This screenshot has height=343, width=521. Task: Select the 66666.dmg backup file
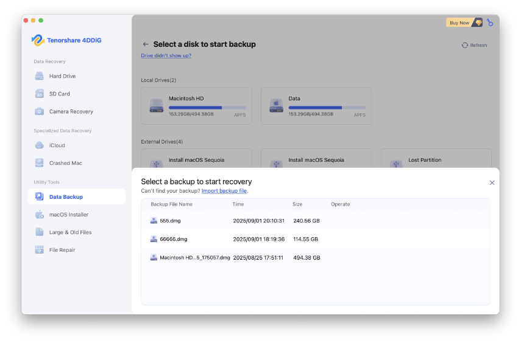tap(315, 239)
